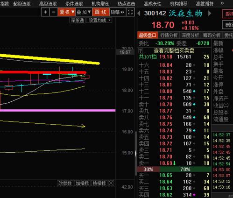
Task: Toggle fullscreen chart icon
Action: (130, 12)
